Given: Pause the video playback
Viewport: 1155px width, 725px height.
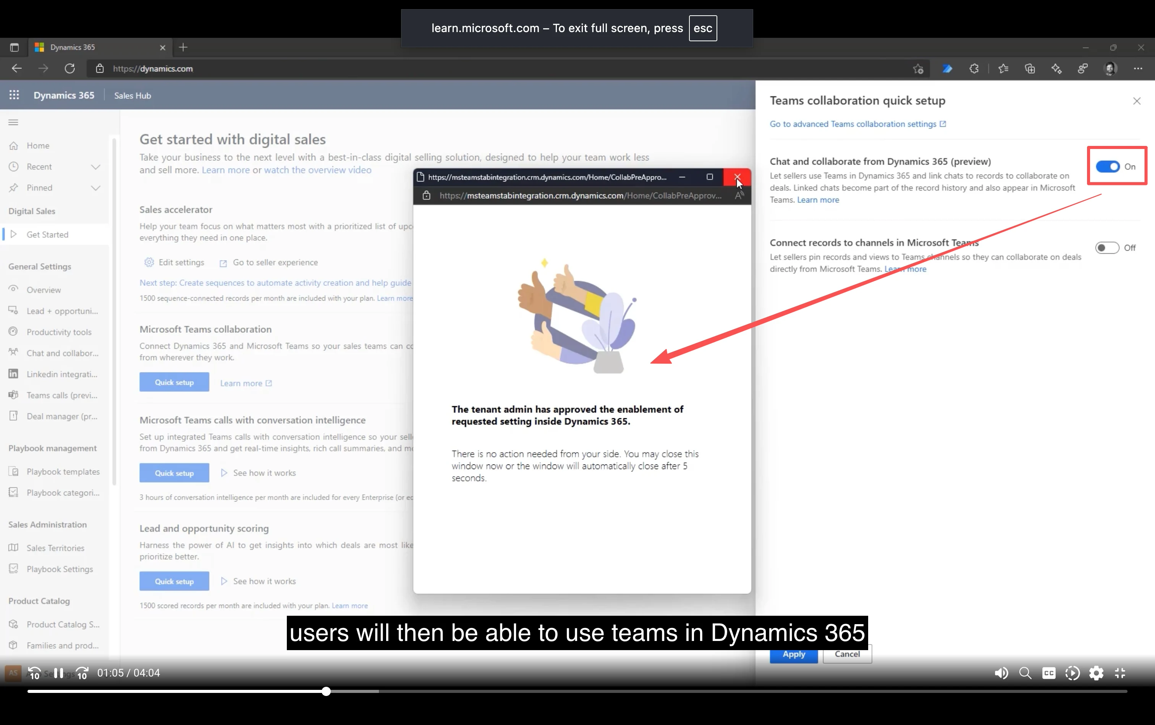Looking at the screenshot, I should point(58,673).
